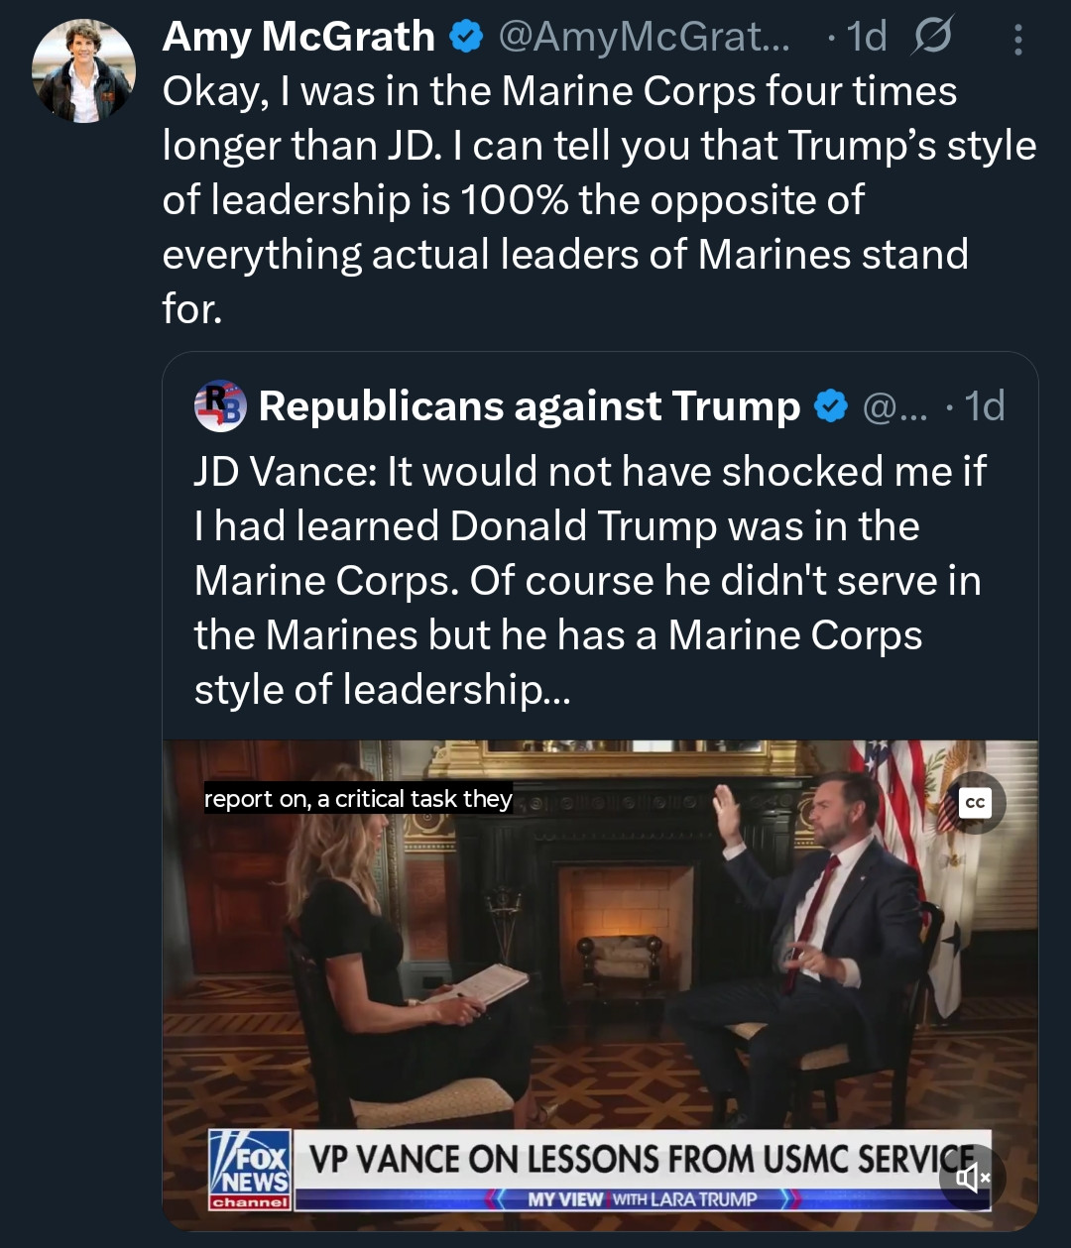Toggle closed captions CC button on video
The image size is (1071, 1248).
[x=975, y=802]
